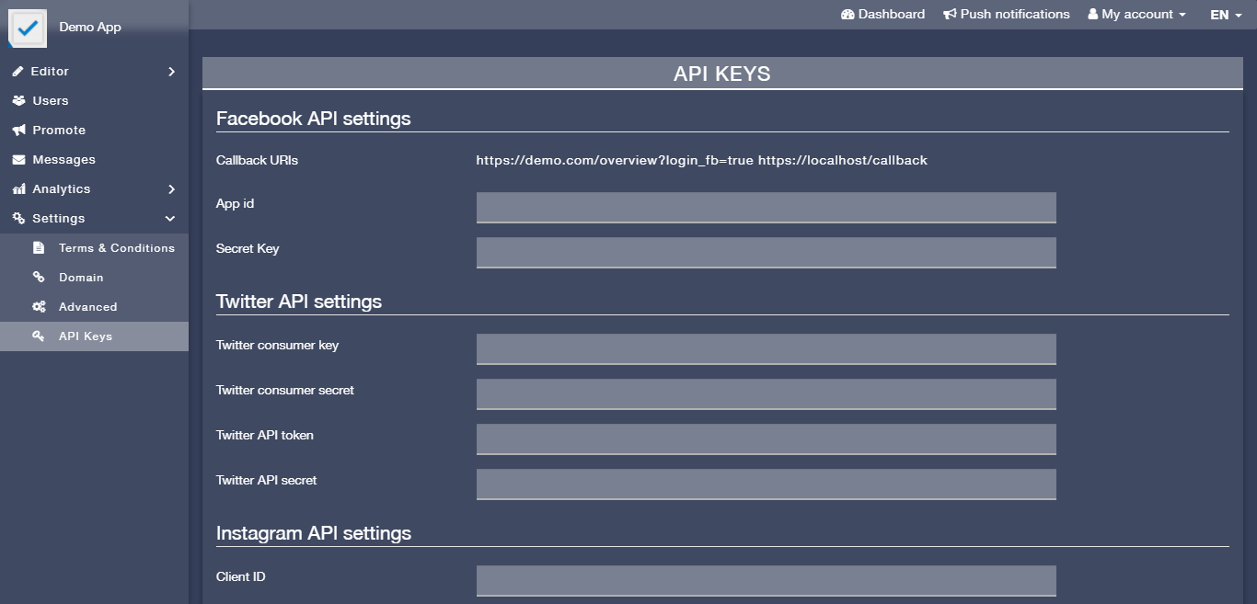Focus the Twitter consumer secret field

point(767,394)
